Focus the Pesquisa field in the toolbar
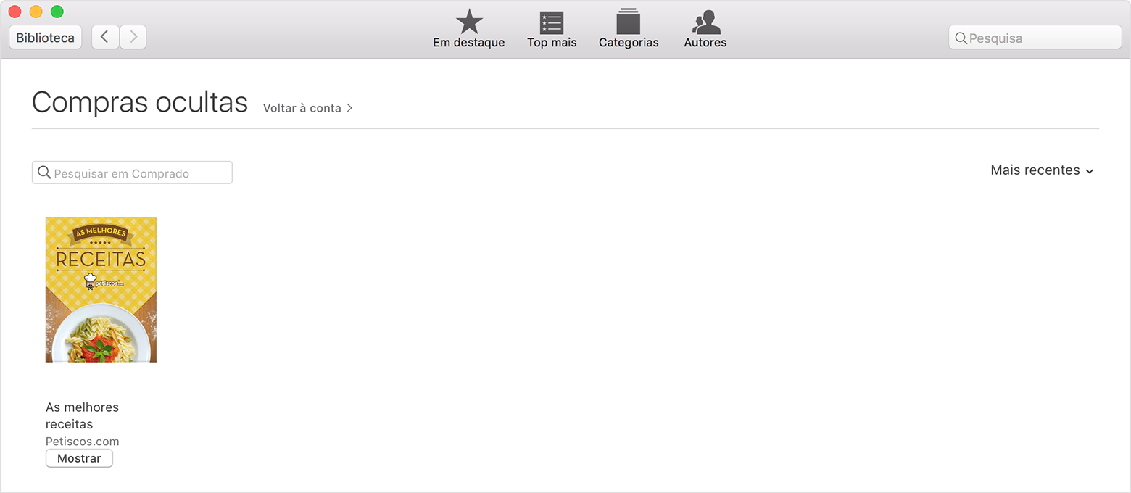This screenshot has height=493, width=1131. click(1041, 38)
